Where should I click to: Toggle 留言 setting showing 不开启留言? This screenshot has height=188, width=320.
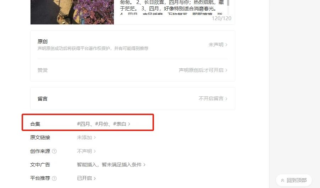[x=213, y=98]
